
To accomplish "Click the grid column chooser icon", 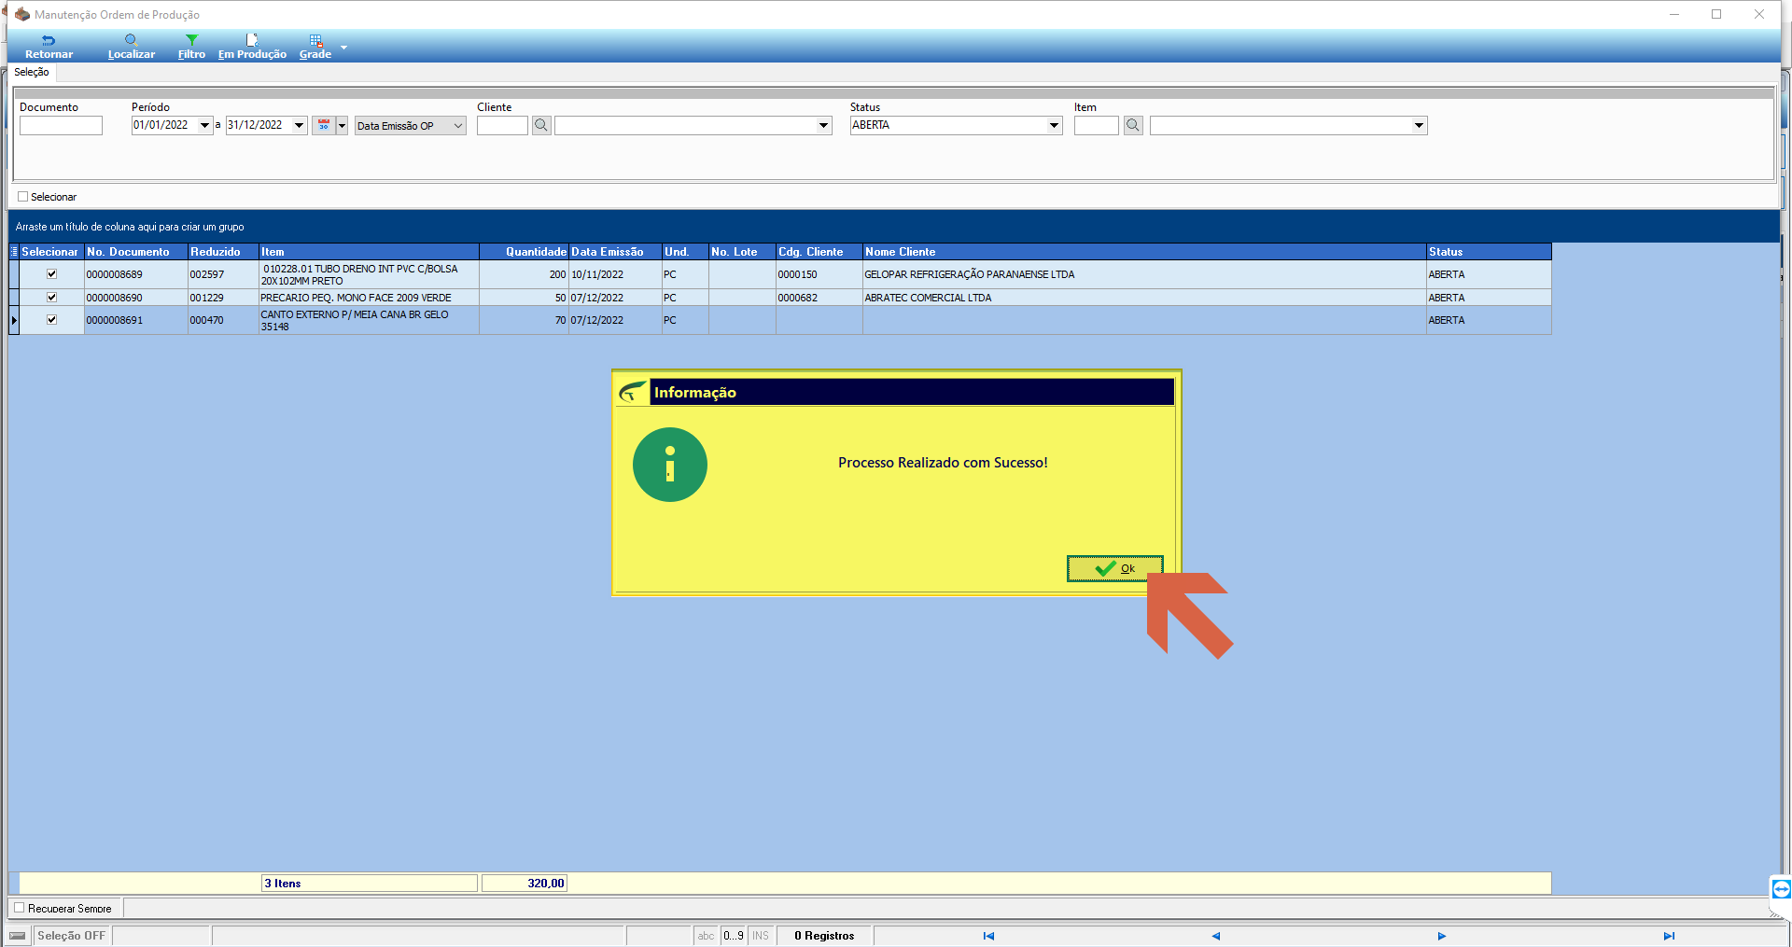I will (14, 252).
